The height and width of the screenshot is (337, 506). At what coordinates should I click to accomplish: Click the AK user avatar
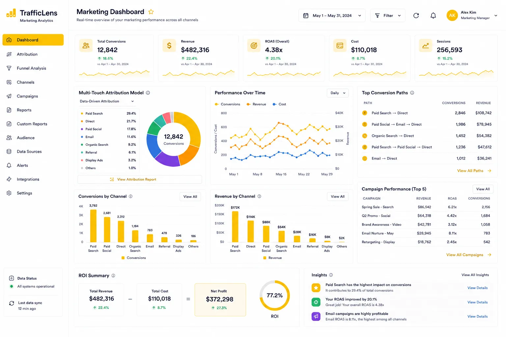(x=452, y=15)
